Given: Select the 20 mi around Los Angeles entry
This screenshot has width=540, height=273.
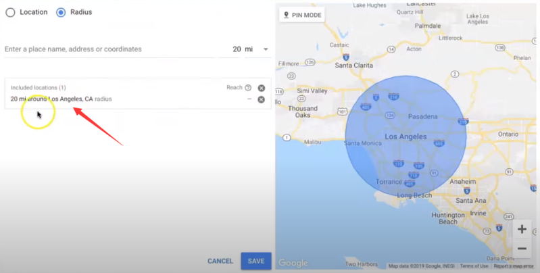Looking at the screenshot, I should point(61,99).
